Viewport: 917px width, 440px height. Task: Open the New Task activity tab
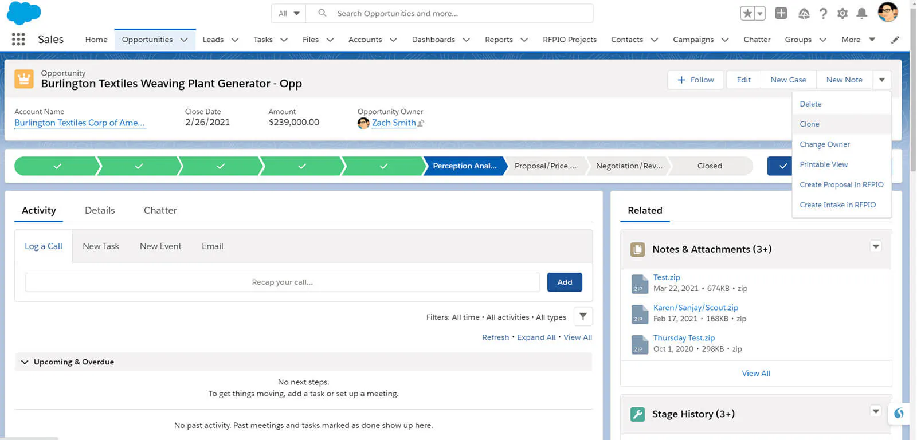pos(101,246)
